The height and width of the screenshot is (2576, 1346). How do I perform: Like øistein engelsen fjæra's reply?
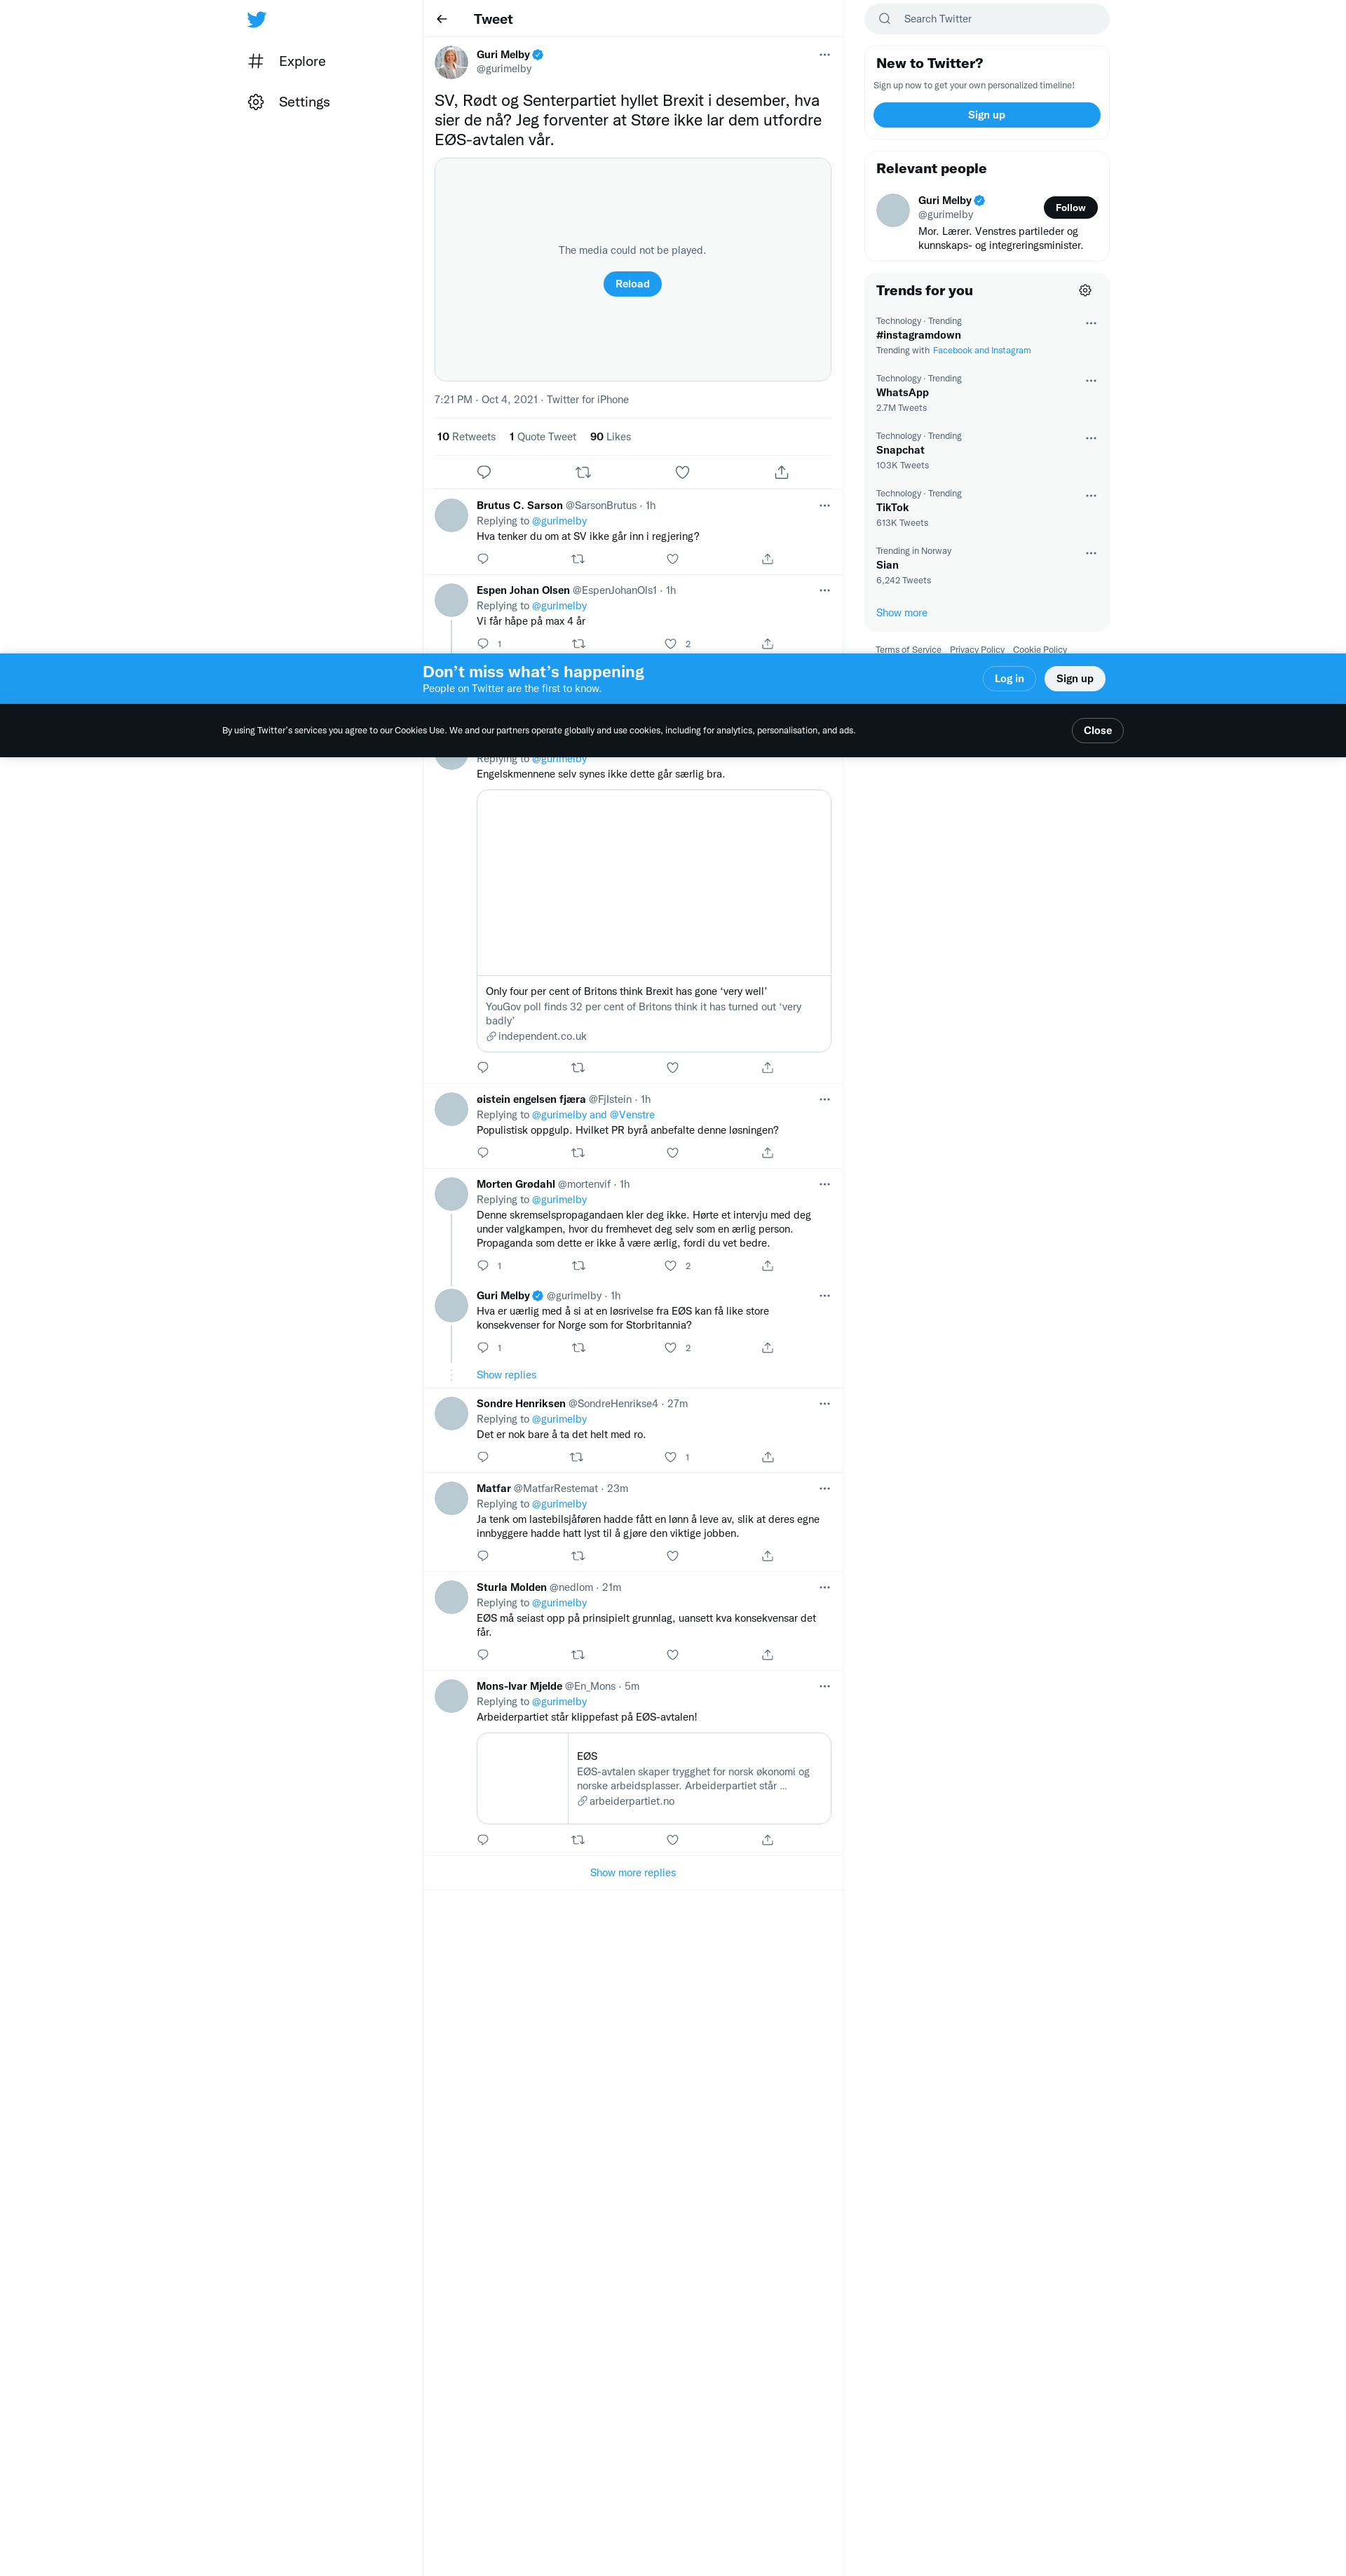point(672,1153)
